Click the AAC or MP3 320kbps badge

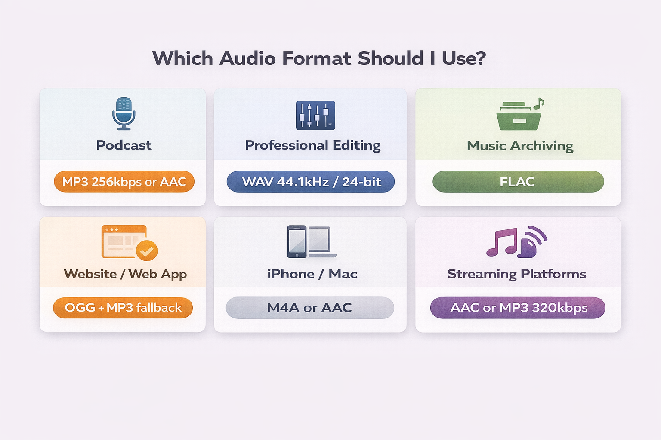pos(518,308)
